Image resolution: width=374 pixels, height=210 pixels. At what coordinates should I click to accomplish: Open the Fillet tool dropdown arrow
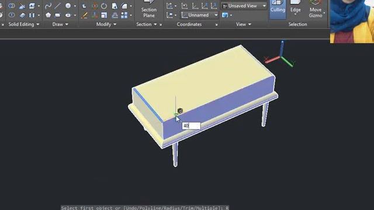click(131, 6)
